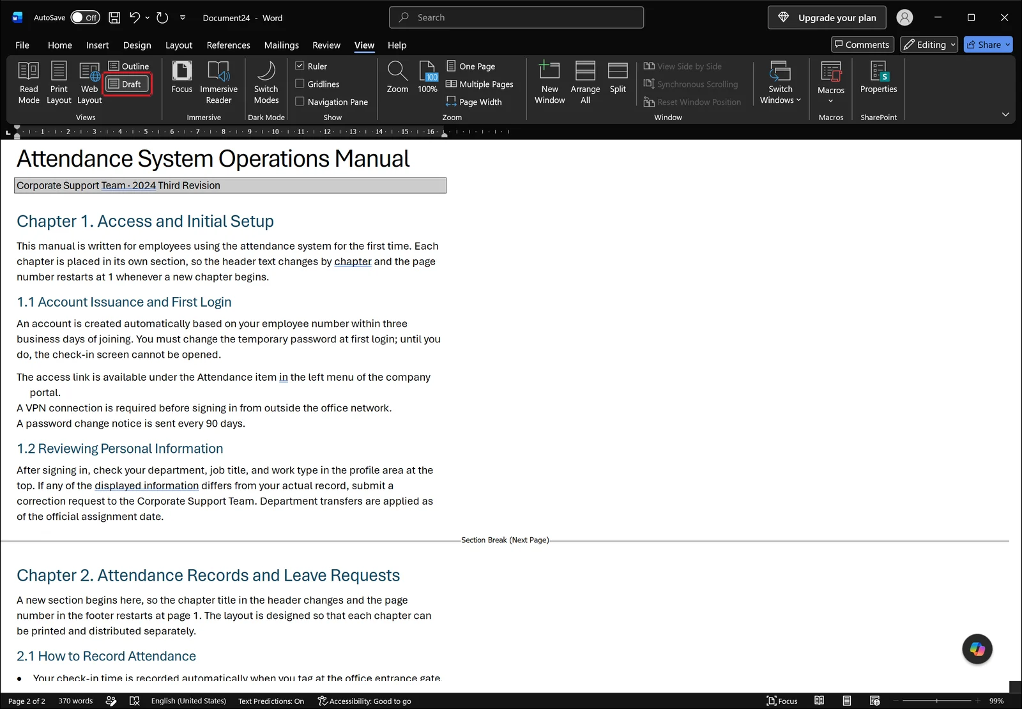Open a New Window

pos(549,82)
